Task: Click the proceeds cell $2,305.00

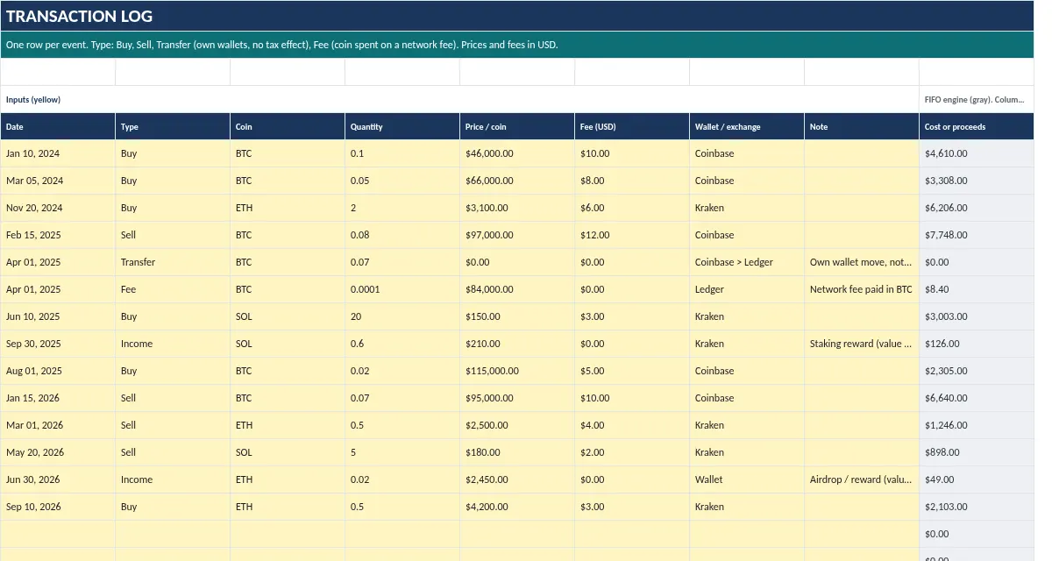Action: point(977,371)
